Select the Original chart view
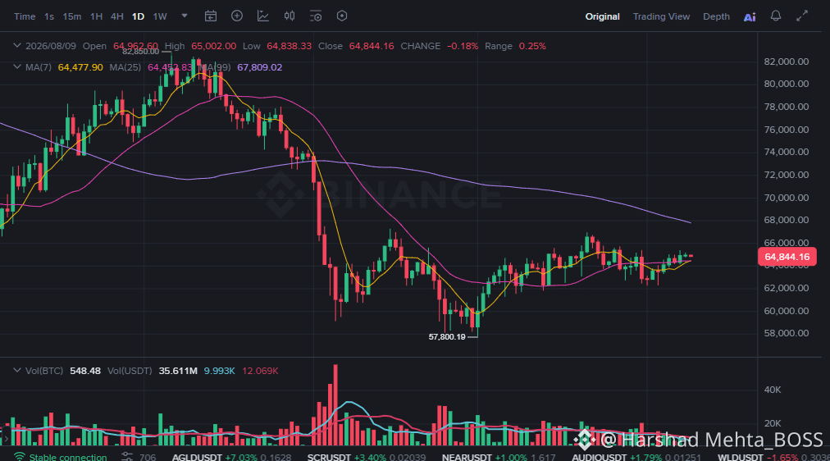830x461 pixels. [602, 16]
